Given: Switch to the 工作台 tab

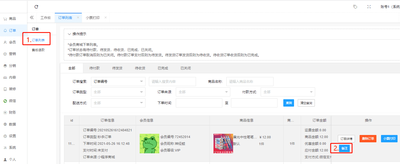Looking at the screenshot, I should pyautogui.click(x=46, y=18).
